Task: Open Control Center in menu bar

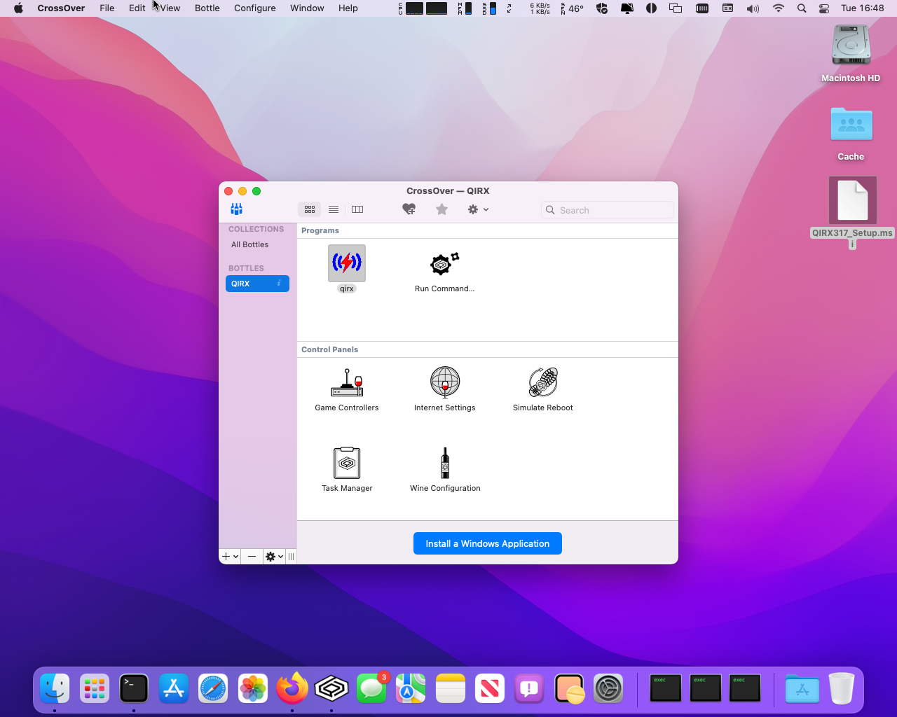Action: tap(824, 8)
